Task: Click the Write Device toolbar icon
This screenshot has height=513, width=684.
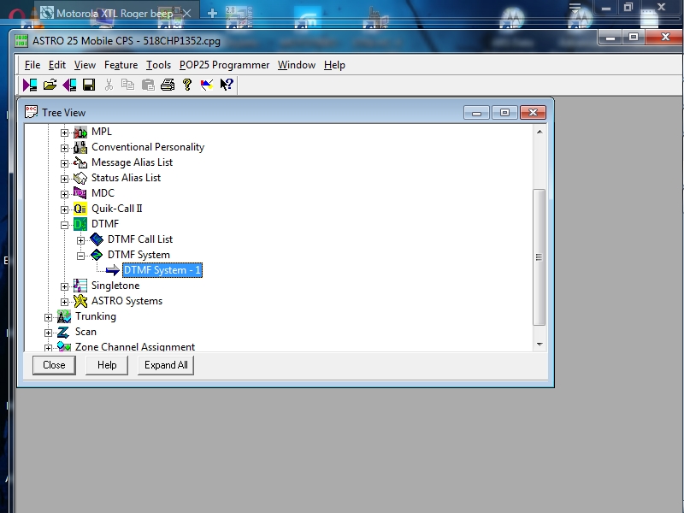Action: coord(69,85)
